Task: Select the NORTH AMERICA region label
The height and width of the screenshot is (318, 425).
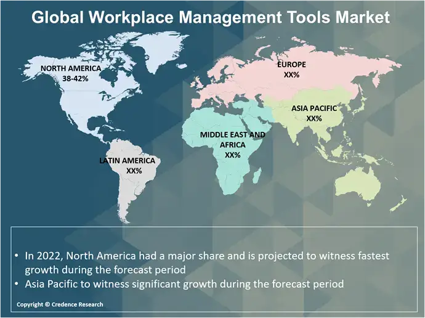Action: click(x=70, y=68)
